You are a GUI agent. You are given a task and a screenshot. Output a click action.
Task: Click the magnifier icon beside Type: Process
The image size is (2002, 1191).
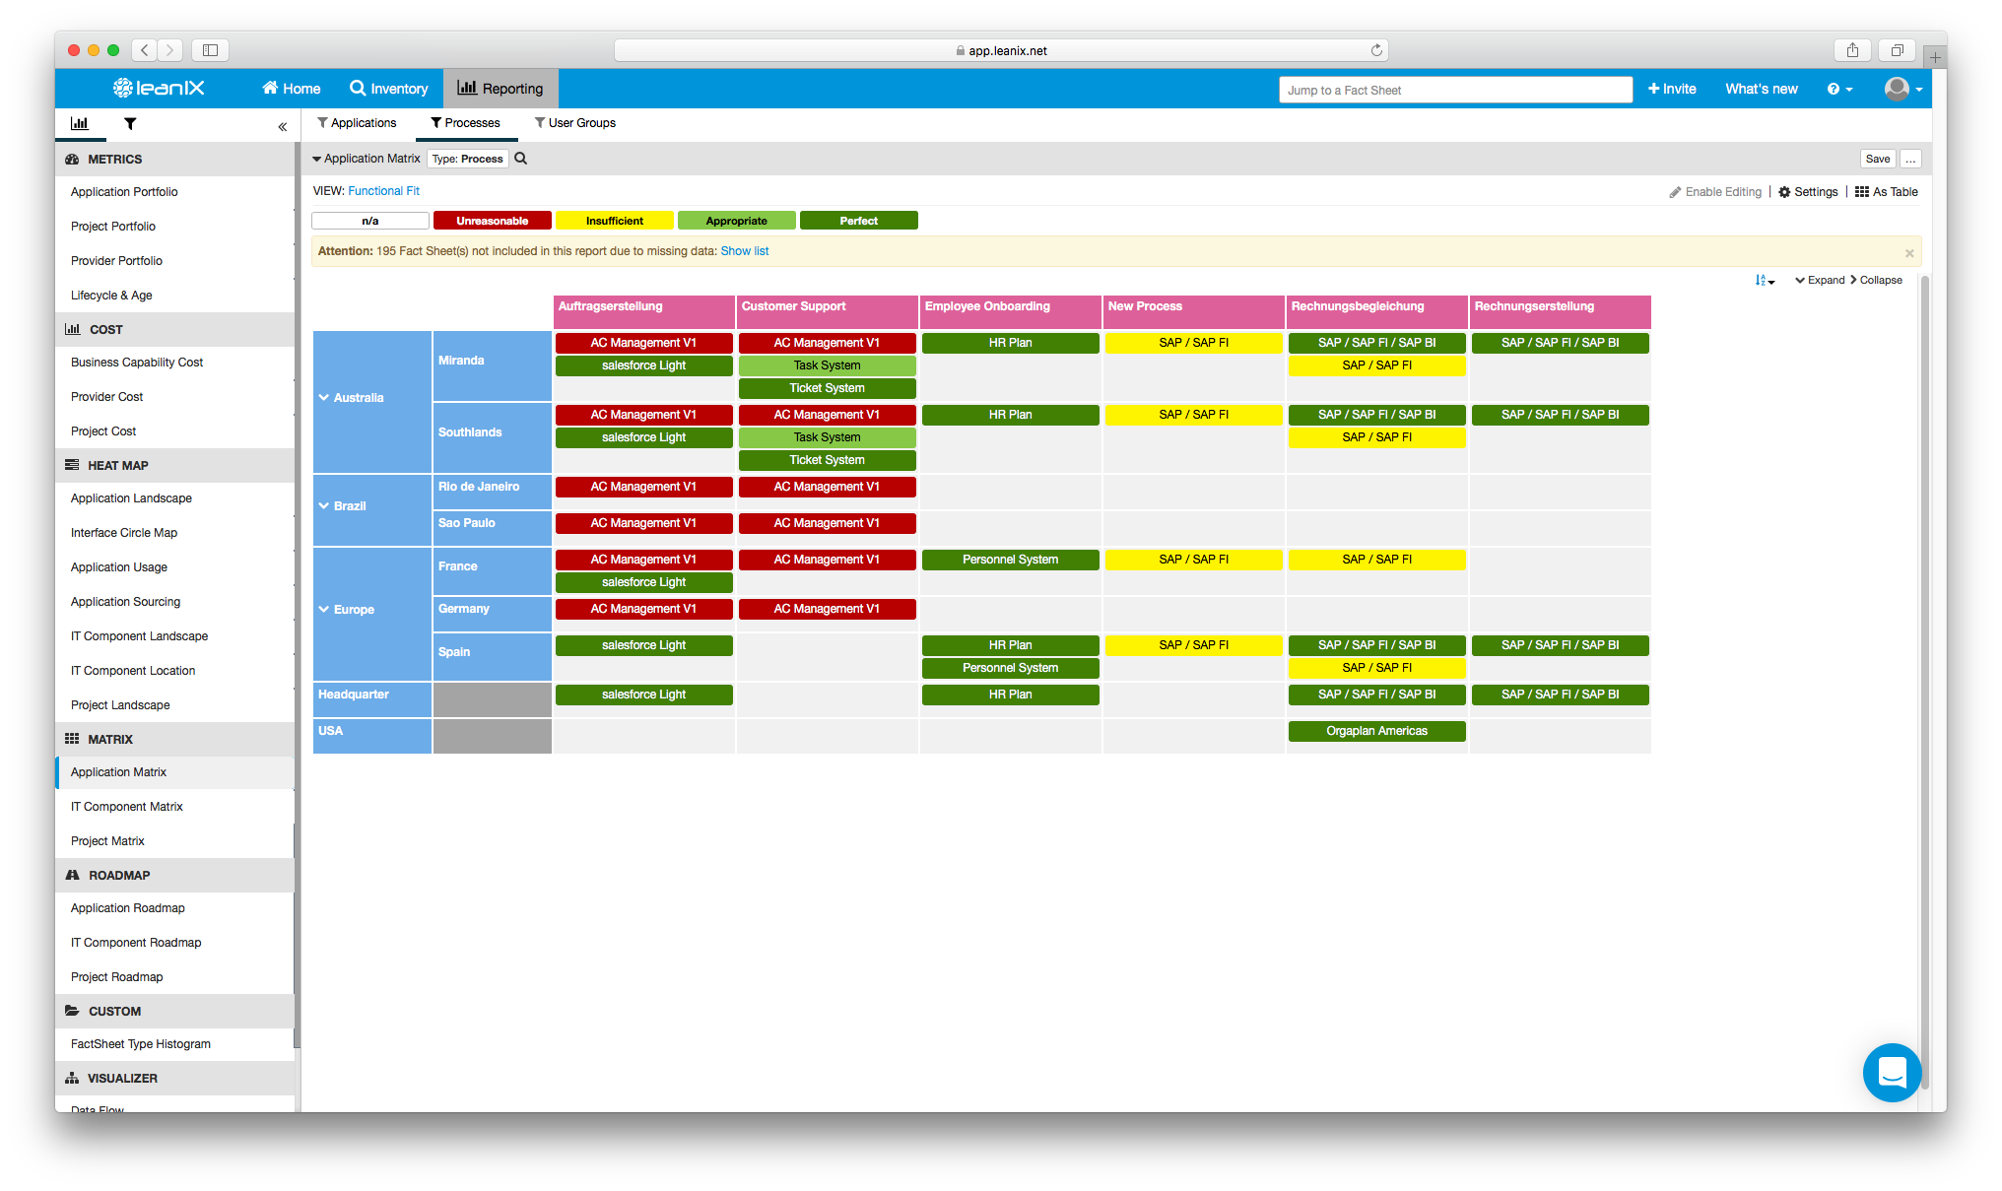point(521,159)
